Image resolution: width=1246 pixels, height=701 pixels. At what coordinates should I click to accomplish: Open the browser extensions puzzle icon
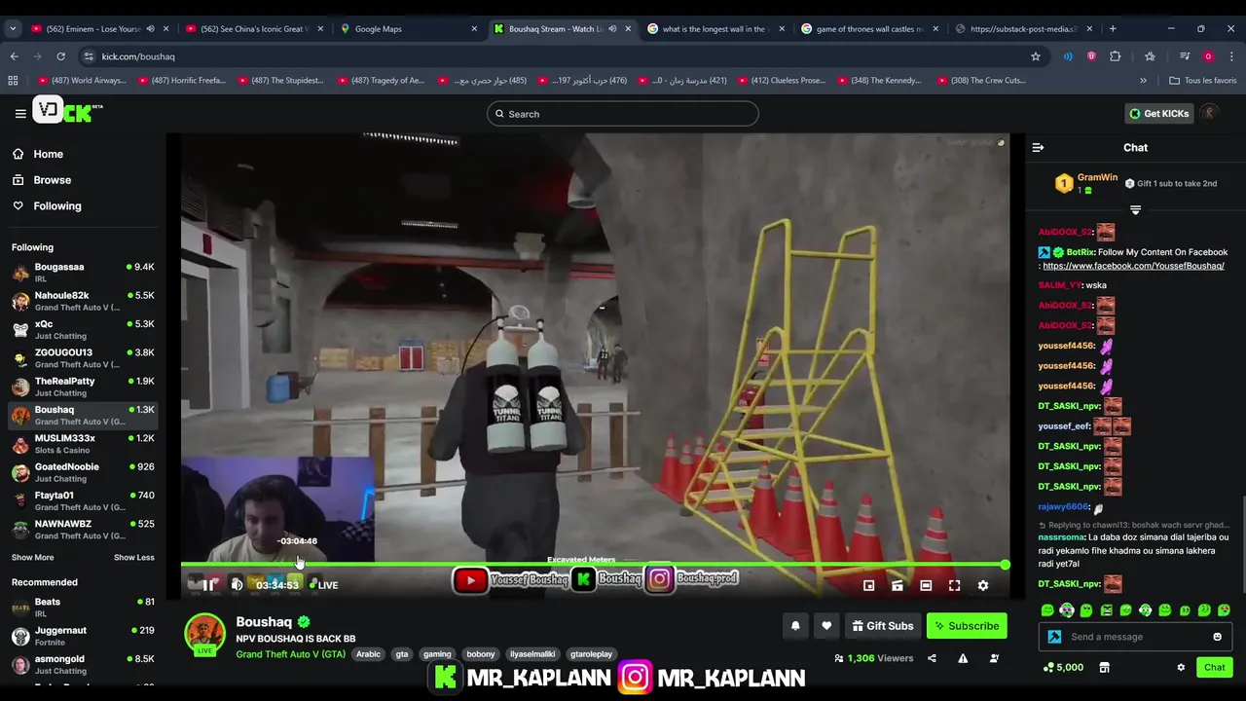point(1116,56)
